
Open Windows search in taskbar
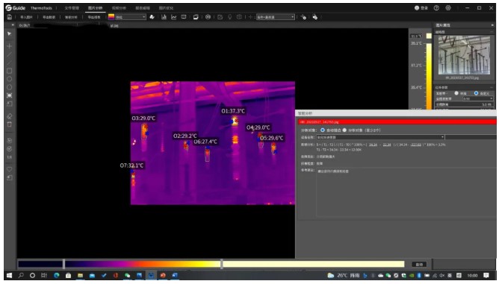pos(21,275)
